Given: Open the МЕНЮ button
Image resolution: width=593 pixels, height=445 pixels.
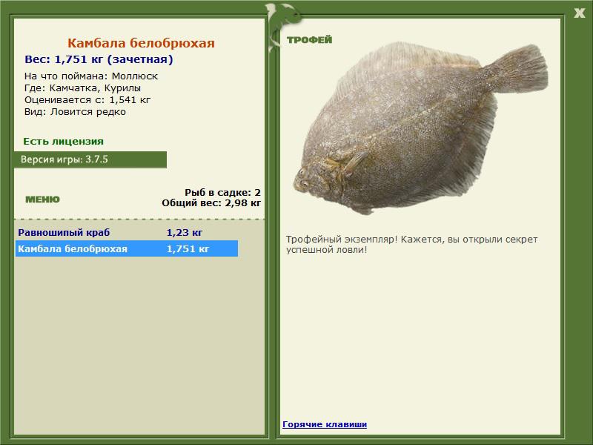Looking at the screenshot, I should 42,199.
